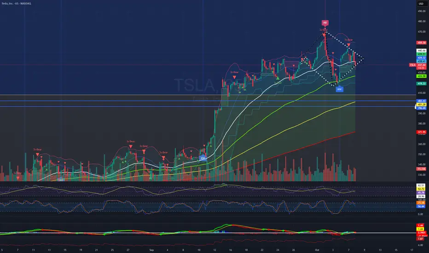Click the Sep label on the time axis
The width and height of the screenshot is (429, 253).
click(151, 250)
